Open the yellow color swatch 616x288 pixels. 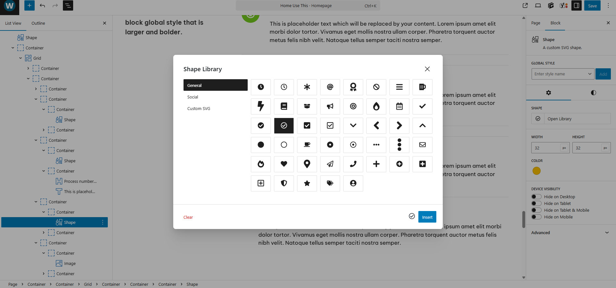click(x=536, y=171)
